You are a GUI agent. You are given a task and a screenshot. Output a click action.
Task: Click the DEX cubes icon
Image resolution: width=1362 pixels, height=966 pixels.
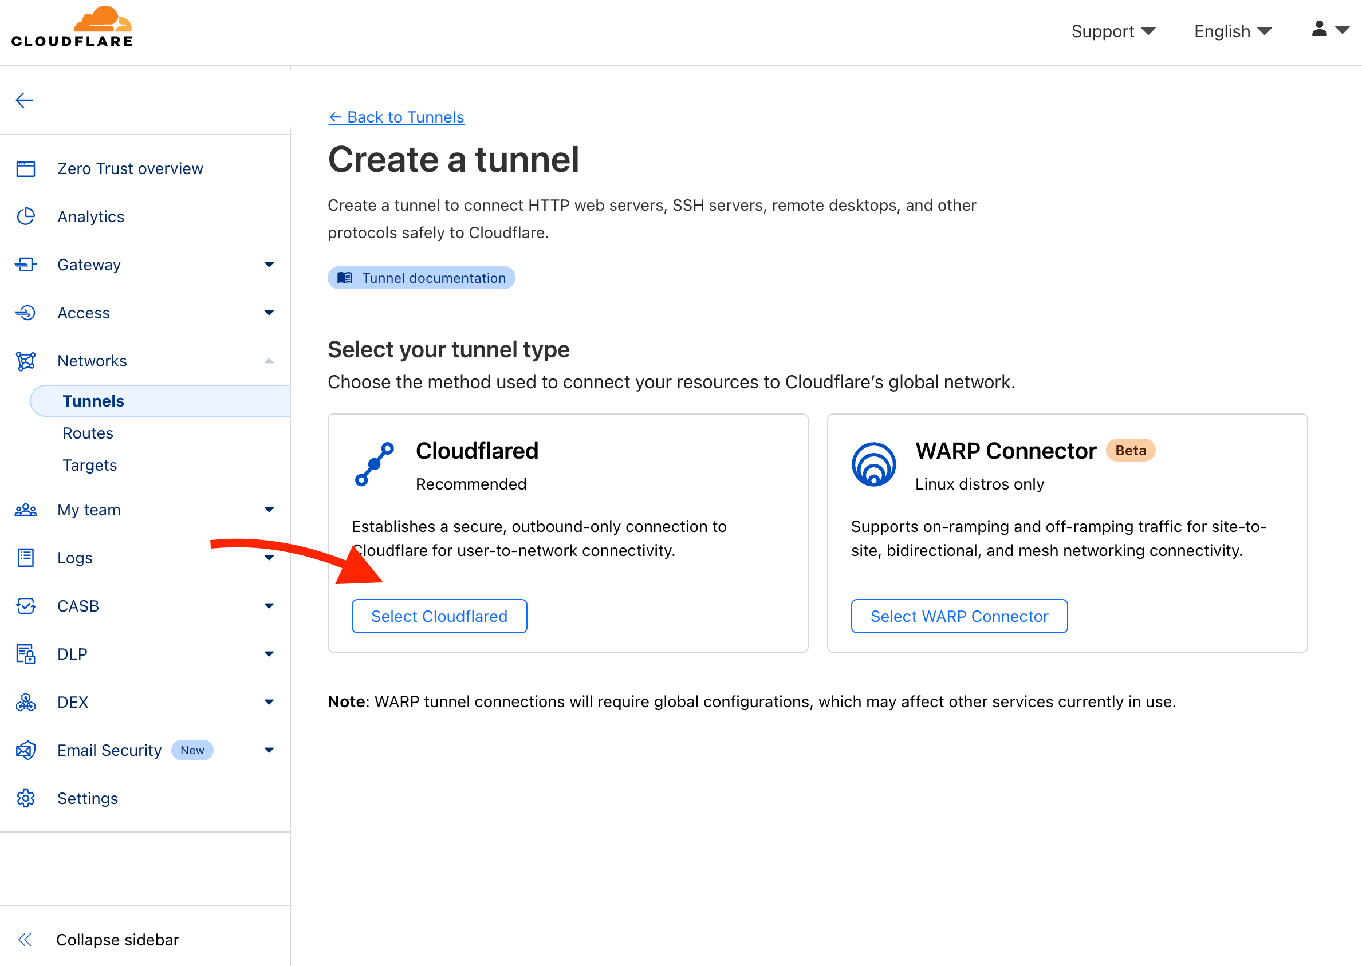click(x=26, y=702)
